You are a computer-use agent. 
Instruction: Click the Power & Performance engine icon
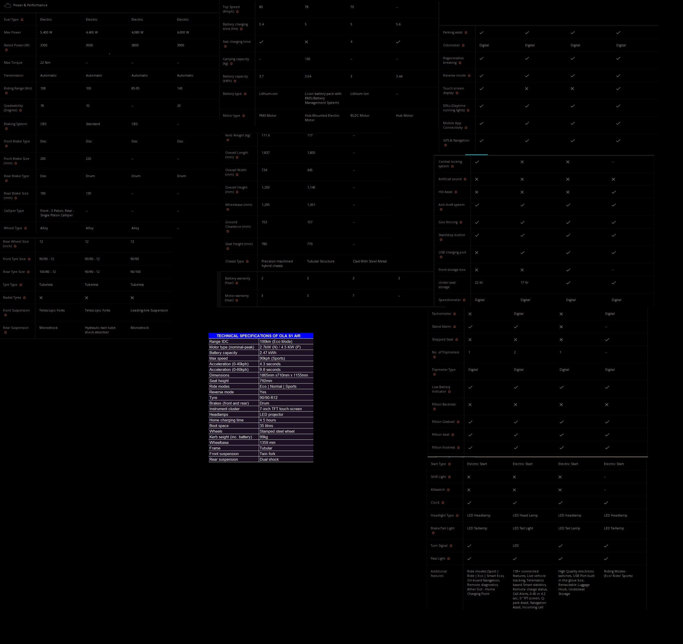pyautogui.click(x=7, y=5)
